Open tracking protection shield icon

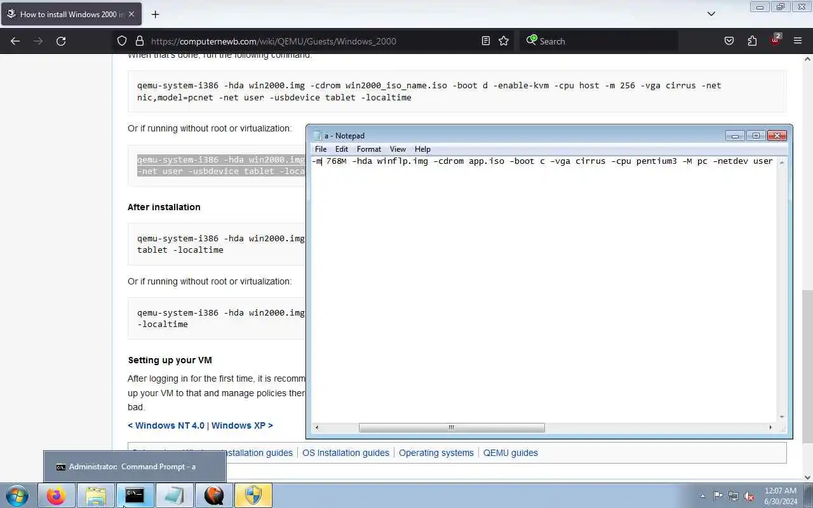click(x=122, y=41)
